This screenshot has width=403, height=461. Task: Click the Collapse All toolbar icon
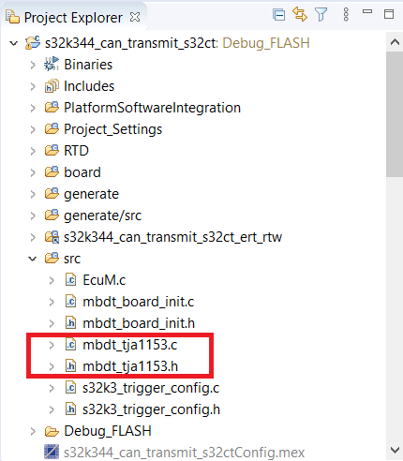pos(278,15)
